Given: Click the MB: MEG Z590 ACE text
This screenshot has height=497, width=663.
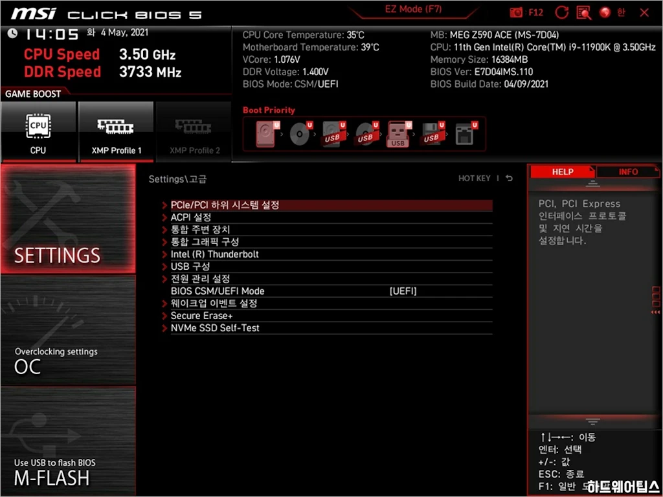Looking at the screenshot, I should [495, 35].
